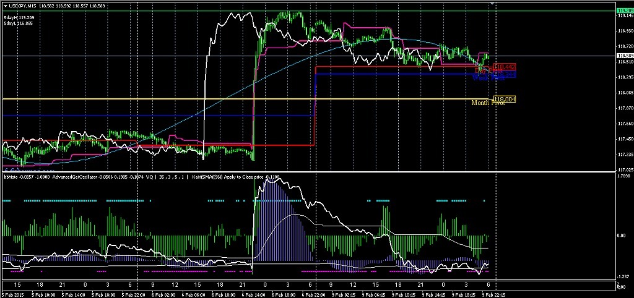Select the Month Pivot text label
This screenshot has width=634, height=298.
pyautogui.click(x=488, y=103)
